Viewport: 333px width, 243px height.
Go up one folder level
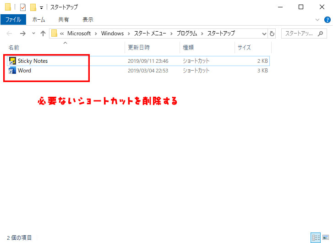[x=43, y=33]
